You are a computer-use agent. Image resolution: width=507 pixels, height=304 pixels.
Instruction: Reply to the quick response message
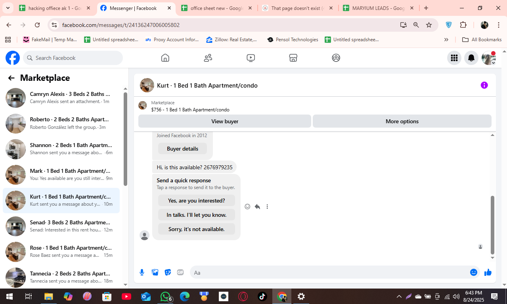coord(257,206)
